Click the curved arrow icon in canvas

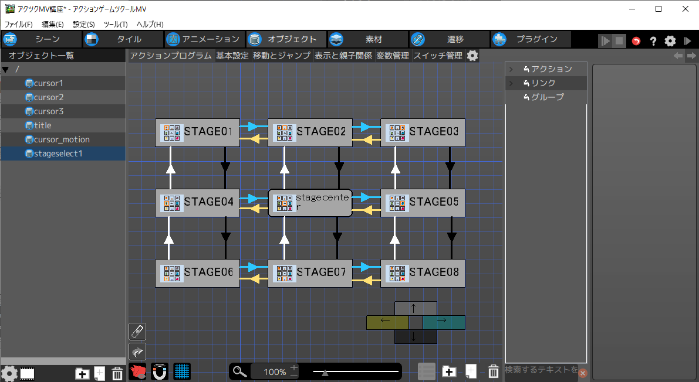[137, 352]
